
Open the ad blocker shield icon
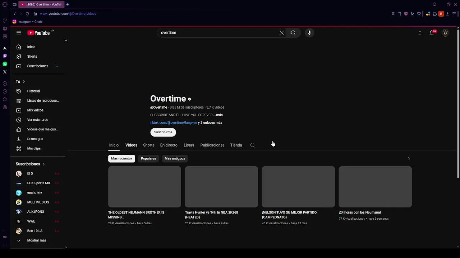coord(406,14)
